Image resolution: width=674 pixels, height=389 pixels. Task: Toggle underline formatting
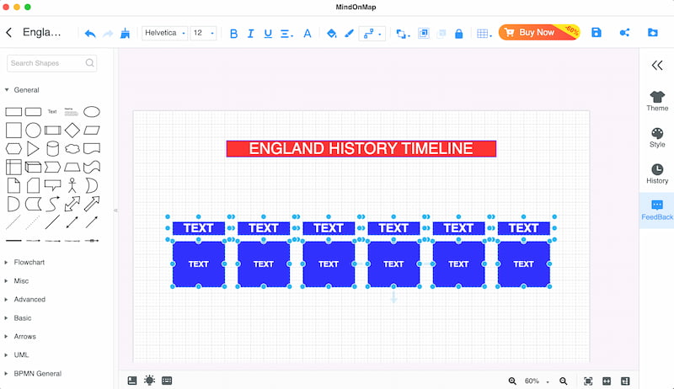click(268, 34)
